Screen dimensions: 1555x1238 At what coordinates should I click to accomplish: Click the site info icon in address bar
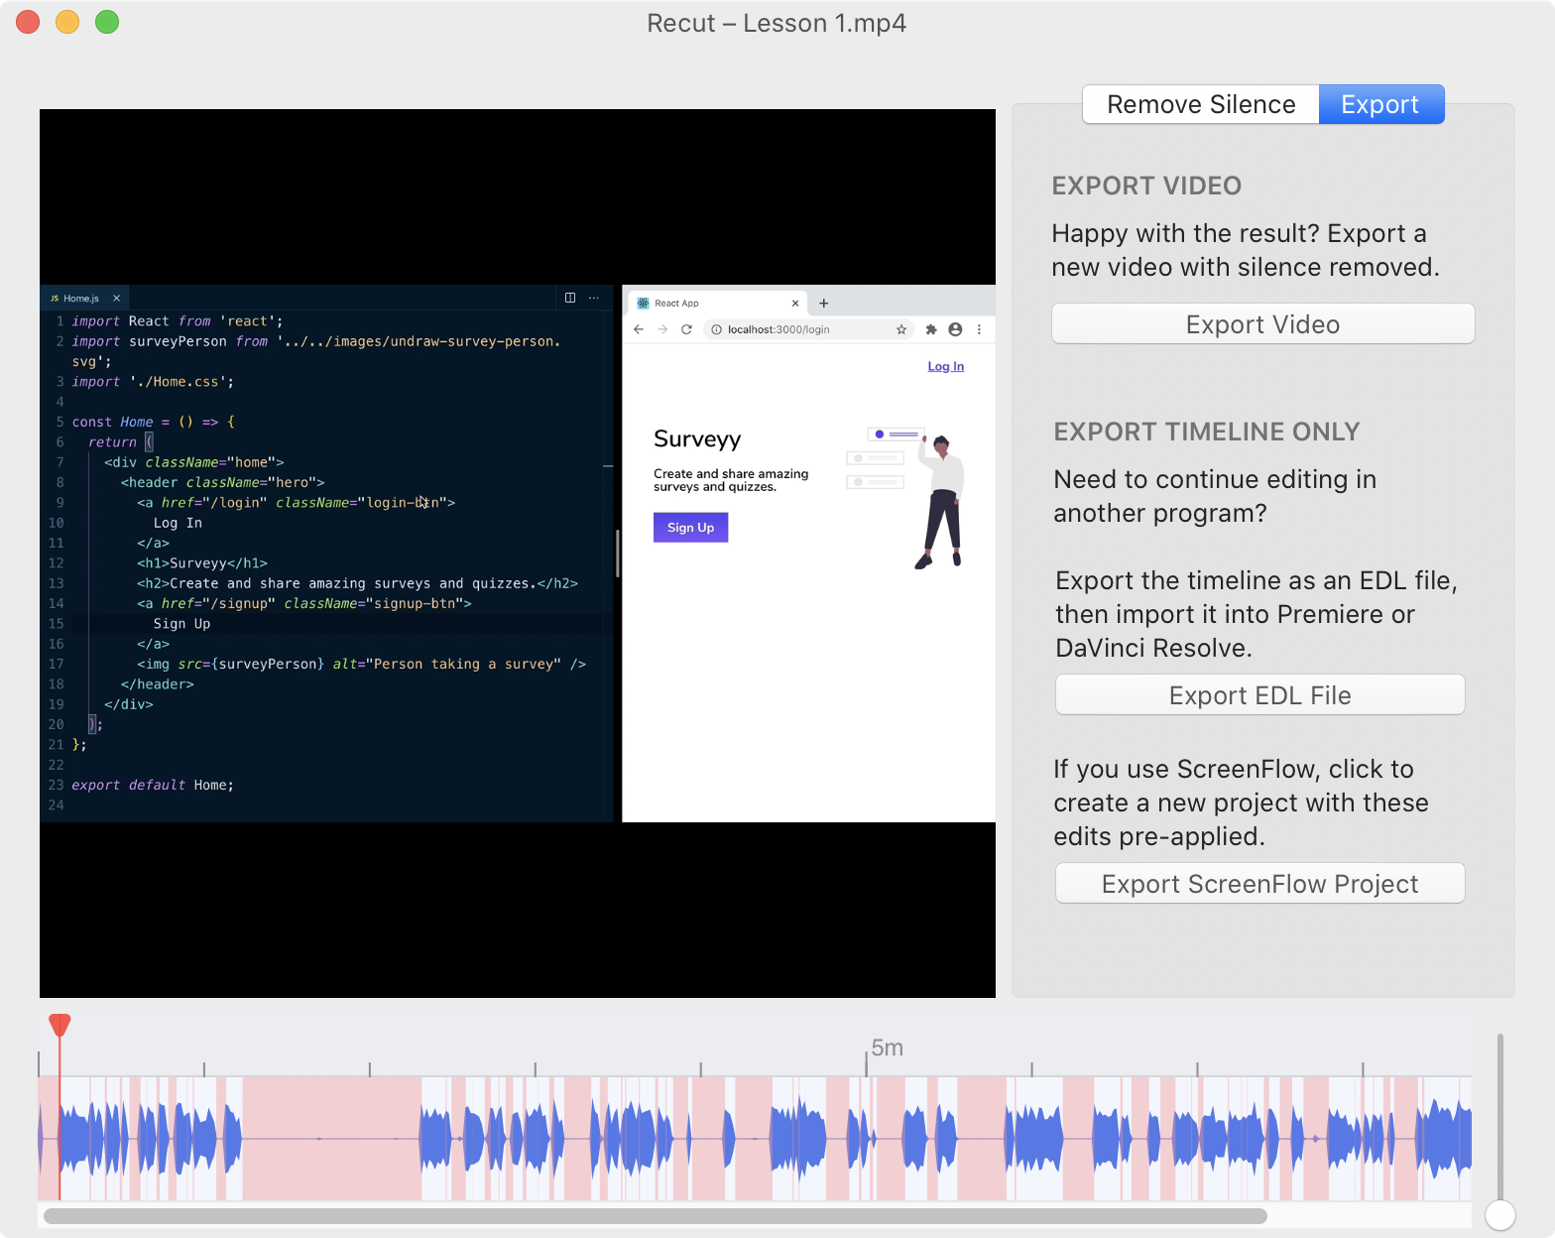coord(716,329)
